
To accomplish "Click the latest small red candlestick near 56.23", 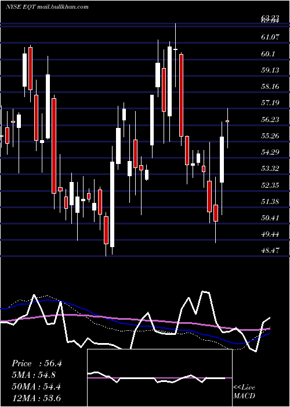I will click(227, 121).
